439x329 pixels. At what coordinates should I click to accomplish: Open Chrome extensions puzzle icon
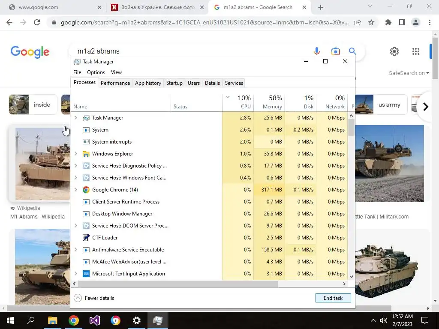[x=388, y=22]
